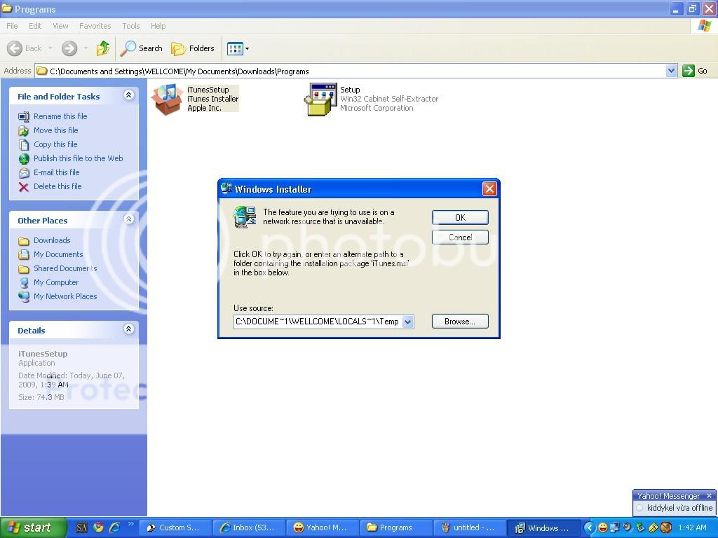This screenshot has height=538, width=718.
Task: Collapse the Details panel
Action: [x=129, y=329]
